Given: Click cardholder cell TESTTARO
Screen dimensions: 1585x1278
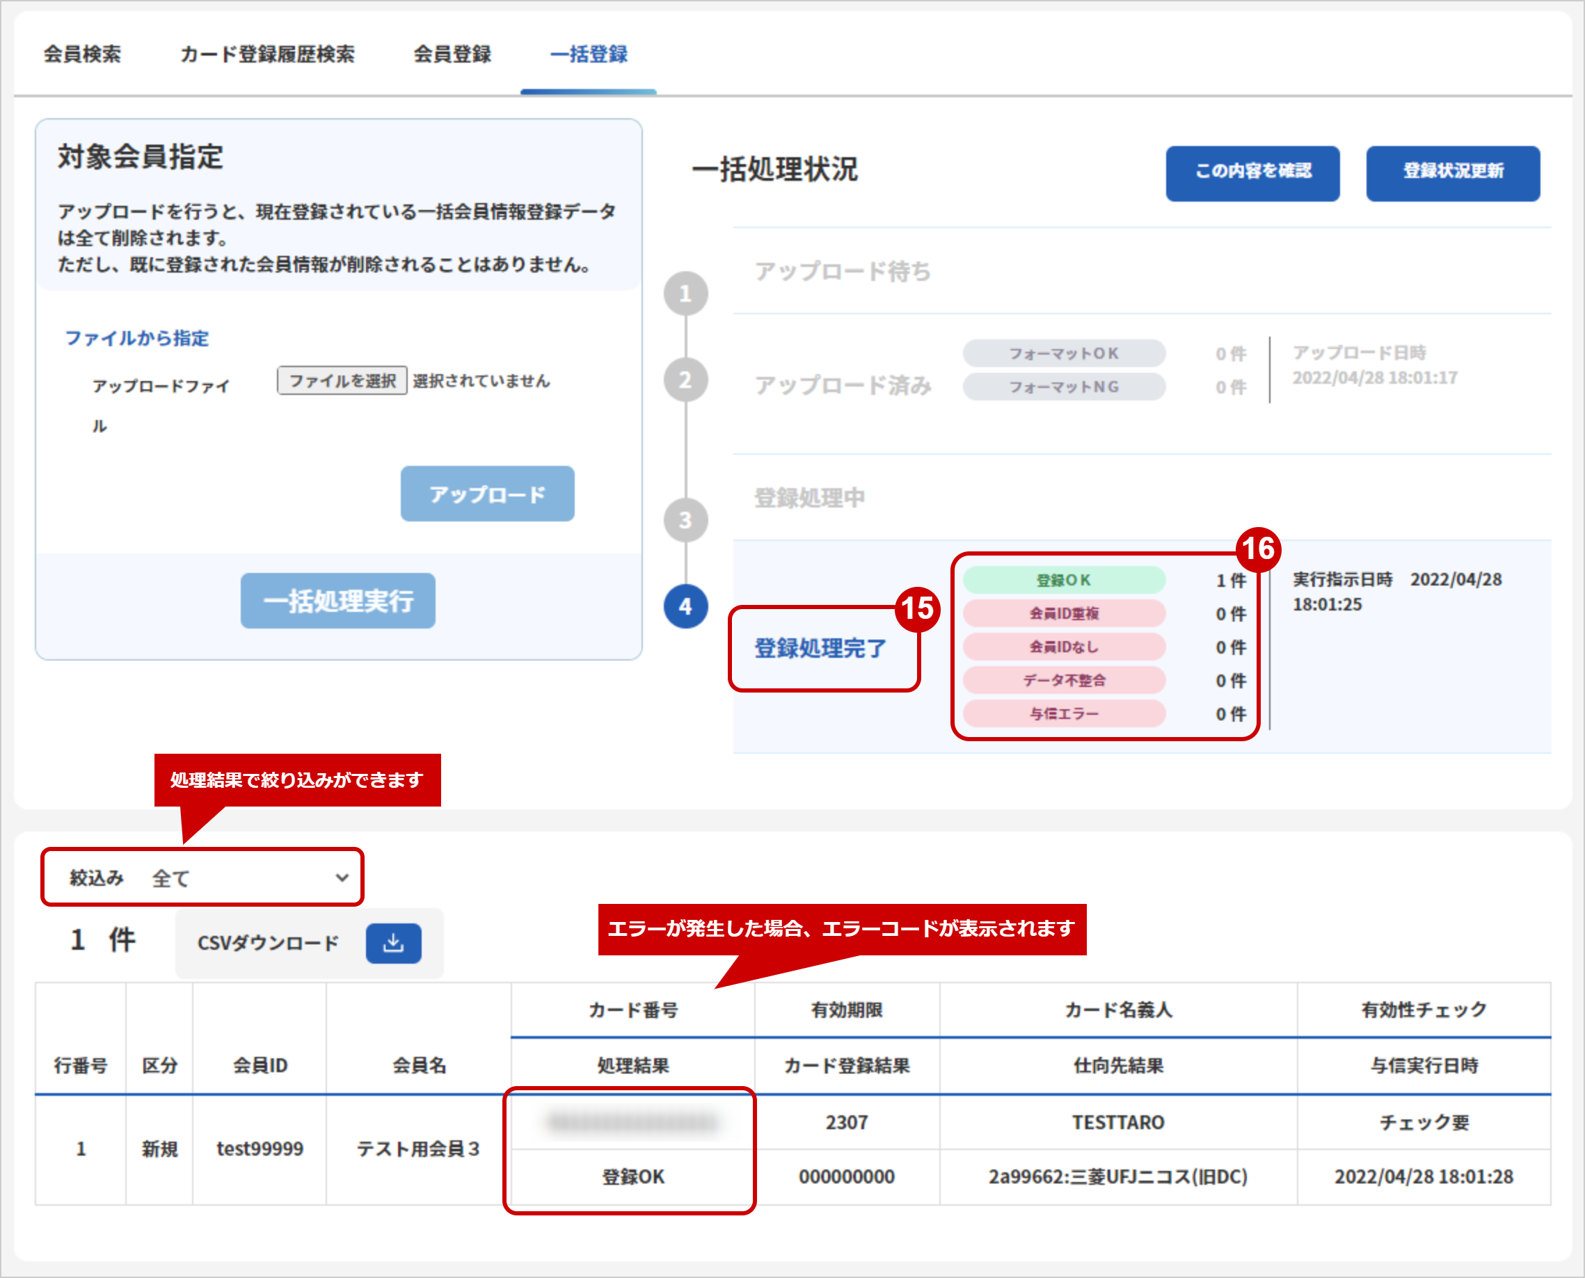Looking at the screenshot, I should point(1118,1123).
